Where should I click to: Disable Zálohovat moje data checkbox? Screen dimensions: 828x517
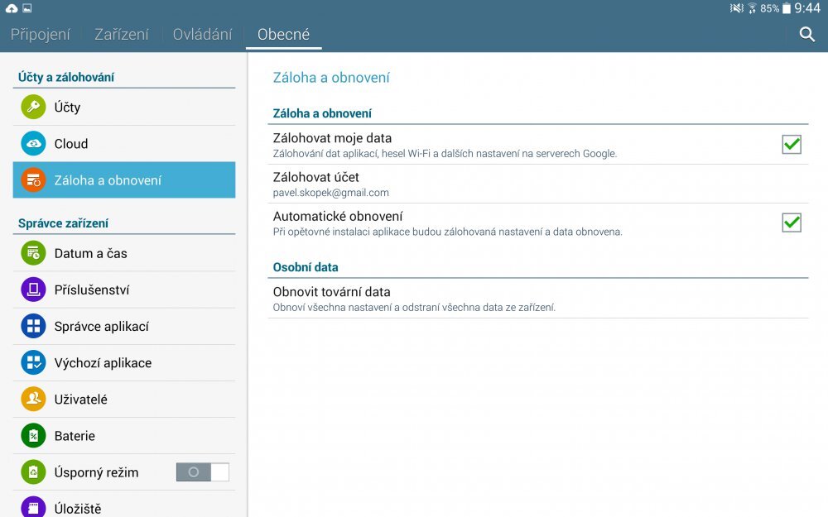[x=791, y=144]
